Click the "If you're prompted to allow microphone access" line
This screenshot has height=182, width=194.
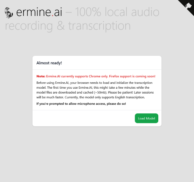pyautogui.click(x=81, y=104)
